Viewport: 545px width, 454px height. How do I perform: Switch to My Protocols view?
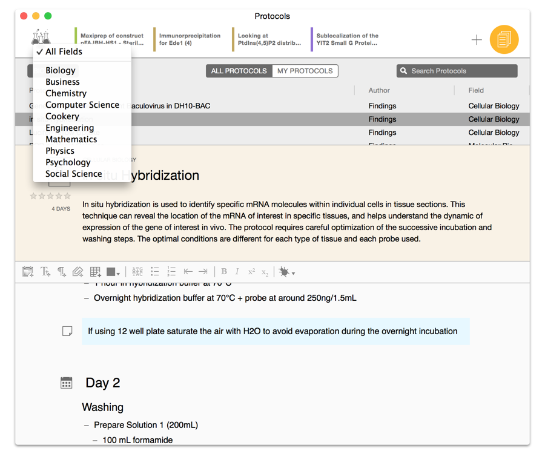305,71
